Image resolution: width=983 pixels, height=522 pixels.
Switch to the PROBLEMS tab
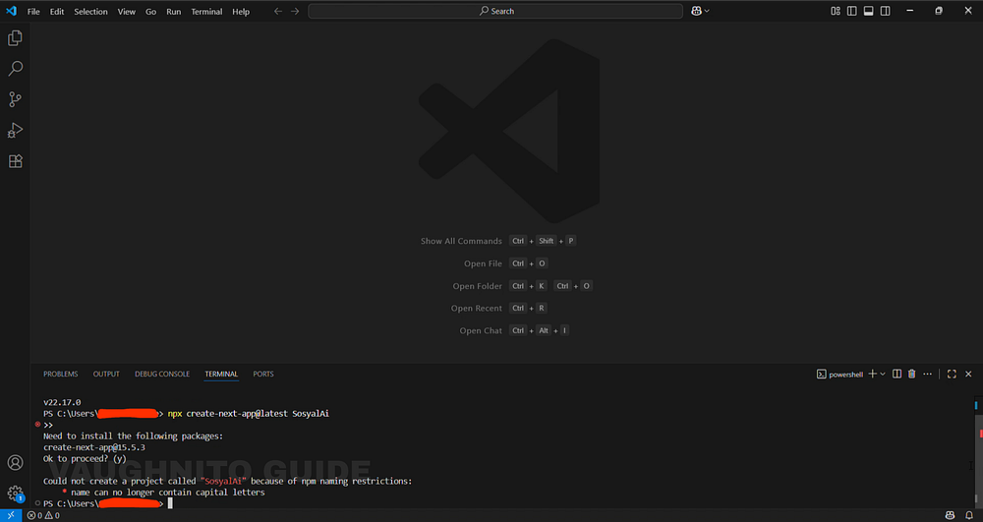tap(61, 375)
